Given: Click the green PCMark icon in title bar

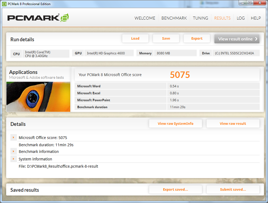Looking at the screenshot, I should [x=4, y=4].
